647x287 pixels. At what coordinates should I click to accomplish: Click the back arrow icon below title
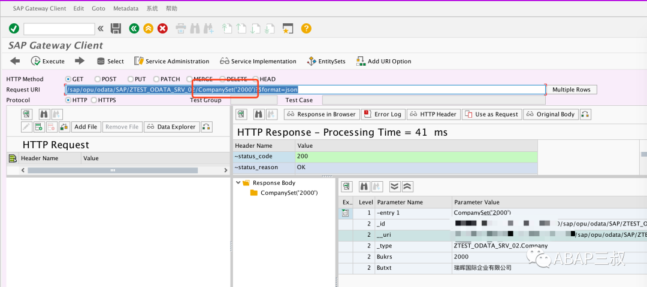(15, 61)
